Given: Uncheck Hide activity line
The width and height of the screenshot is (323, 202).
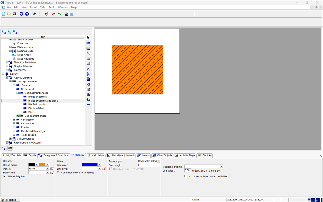Looking at the screenshot, I should coord(5,176).
